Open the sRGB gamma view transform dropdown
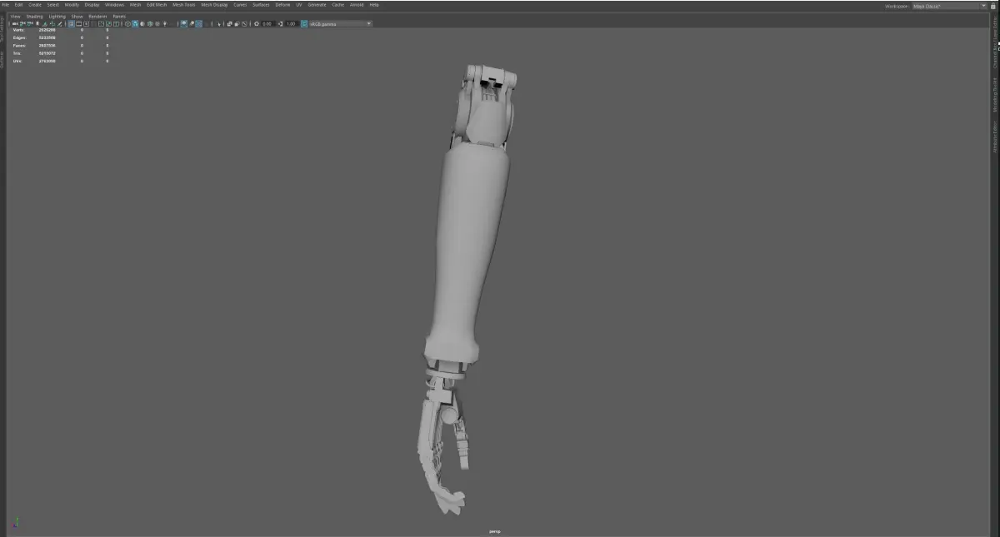The image size is (1000, 537). pyautogui.click(x=341, y=23)
